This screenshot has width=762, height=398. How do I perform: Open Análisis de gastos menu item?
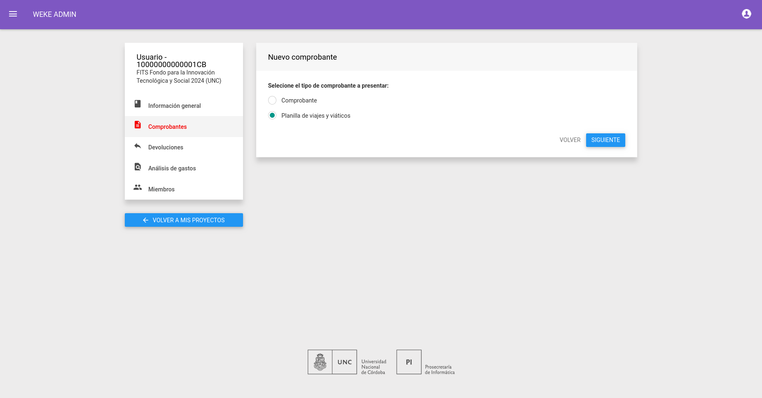click(x=184, y=168)
